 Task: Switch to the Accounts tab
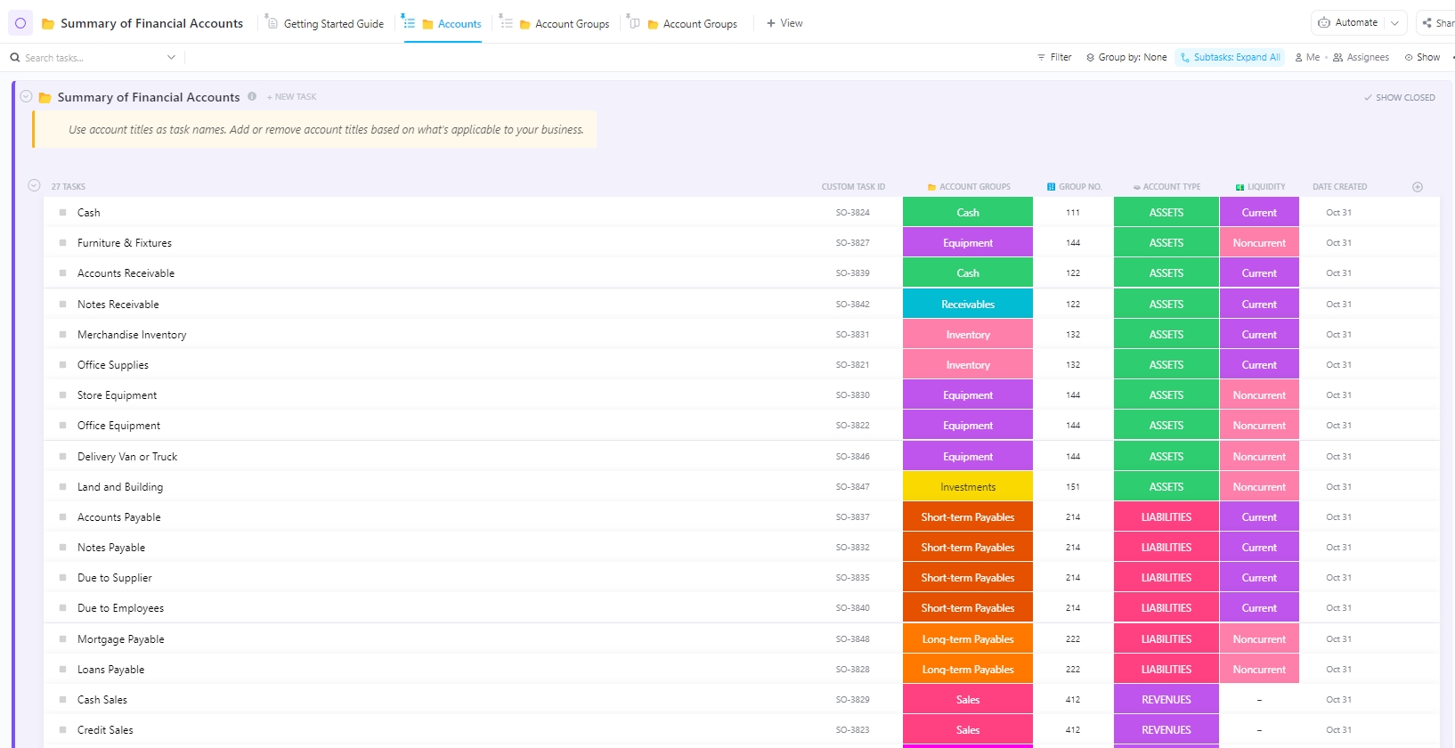(443, 23)
